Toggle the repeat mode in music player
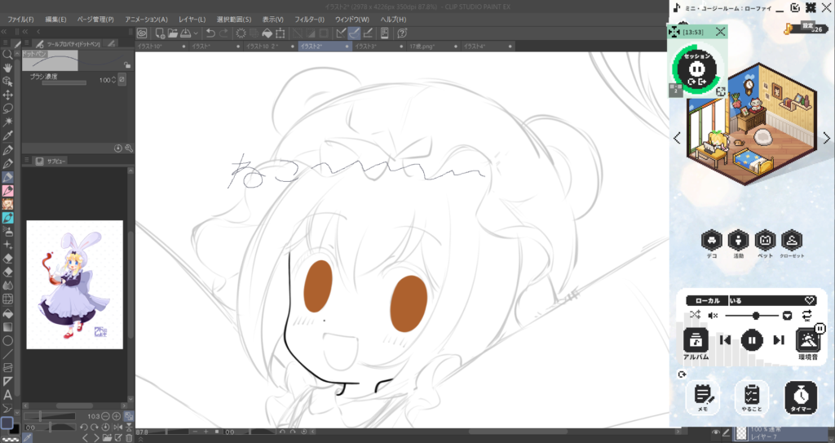This screenshot has width=835, height=443. click(x=807, y=315)
